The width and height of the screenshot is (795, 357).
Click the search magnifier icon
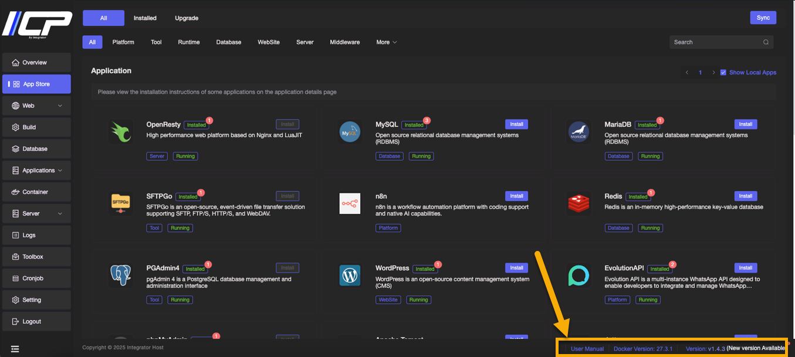coord(766,42)
